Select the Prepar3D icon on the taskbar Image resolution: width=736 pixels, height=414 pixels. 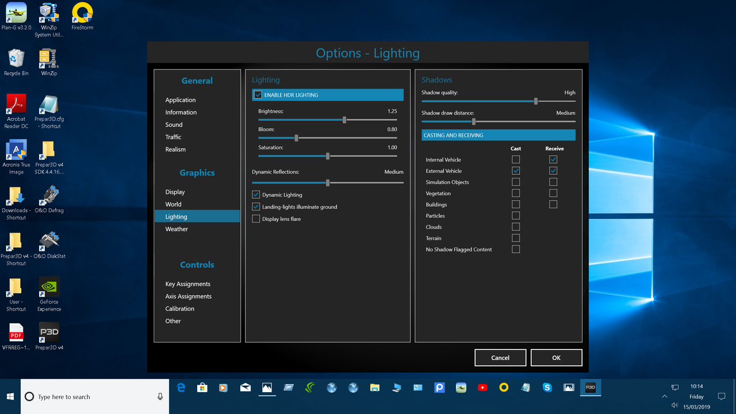(590, 388)
